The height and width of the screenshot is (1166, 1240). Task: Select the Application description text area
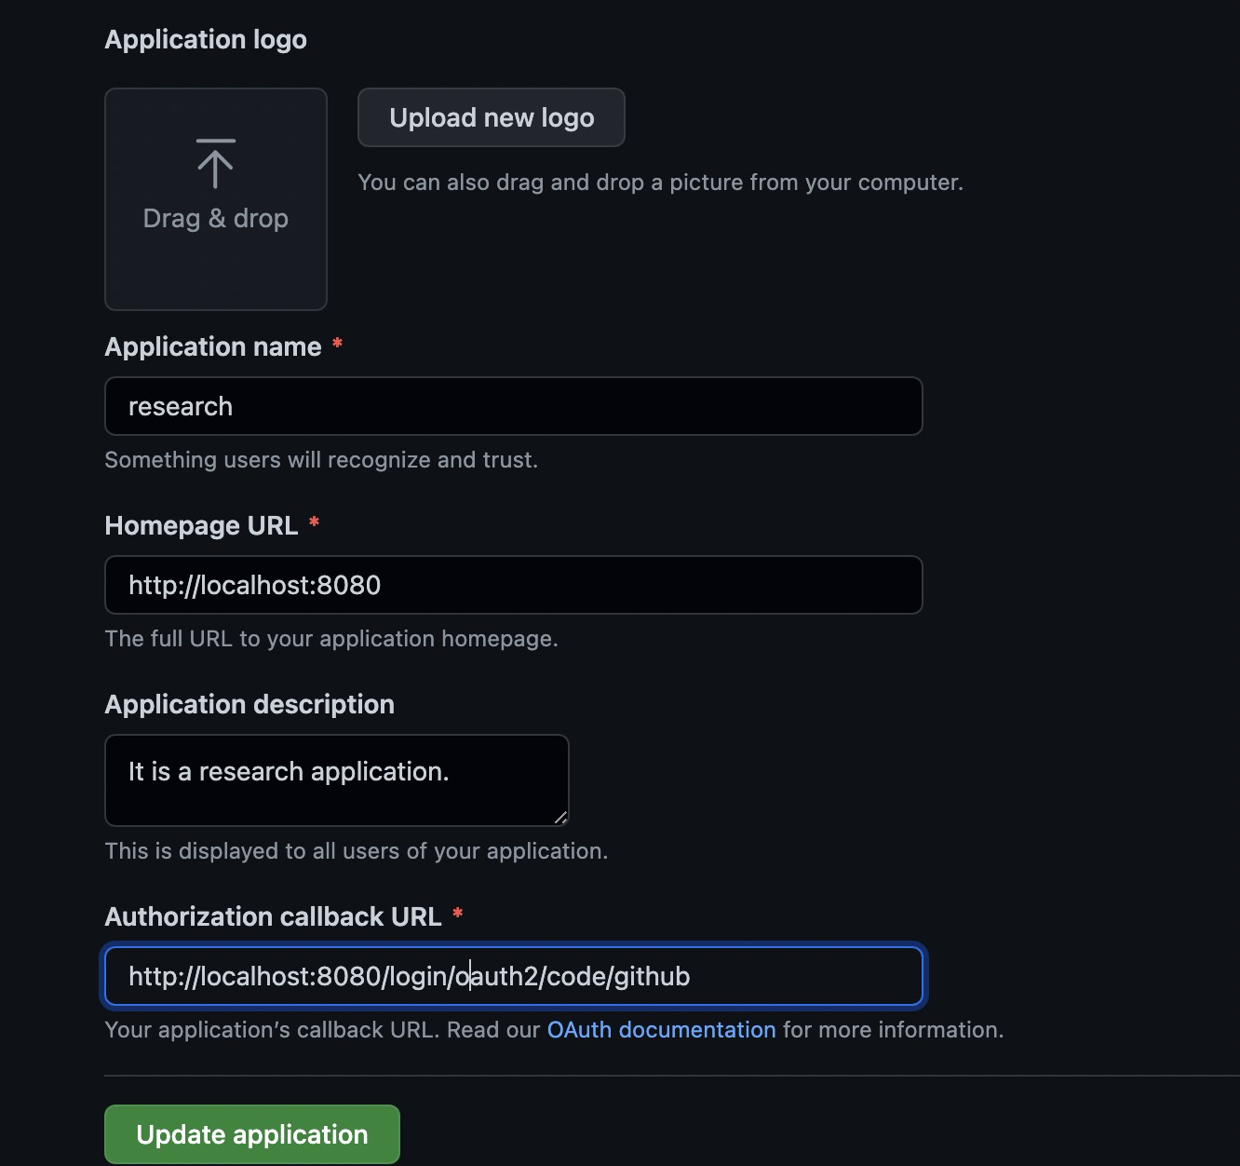pyautogui.click(x=336, y=780)
